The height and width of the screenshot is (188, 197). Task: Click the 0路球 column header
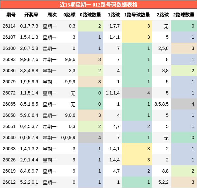click(70, 15)
